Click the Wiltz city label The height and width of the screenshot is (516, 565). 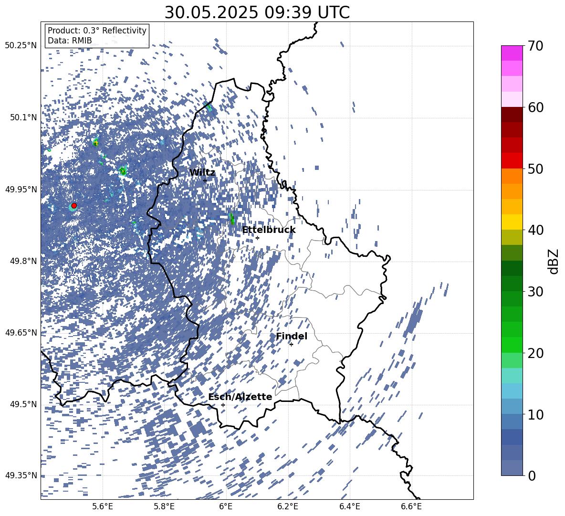click(202, 173)
